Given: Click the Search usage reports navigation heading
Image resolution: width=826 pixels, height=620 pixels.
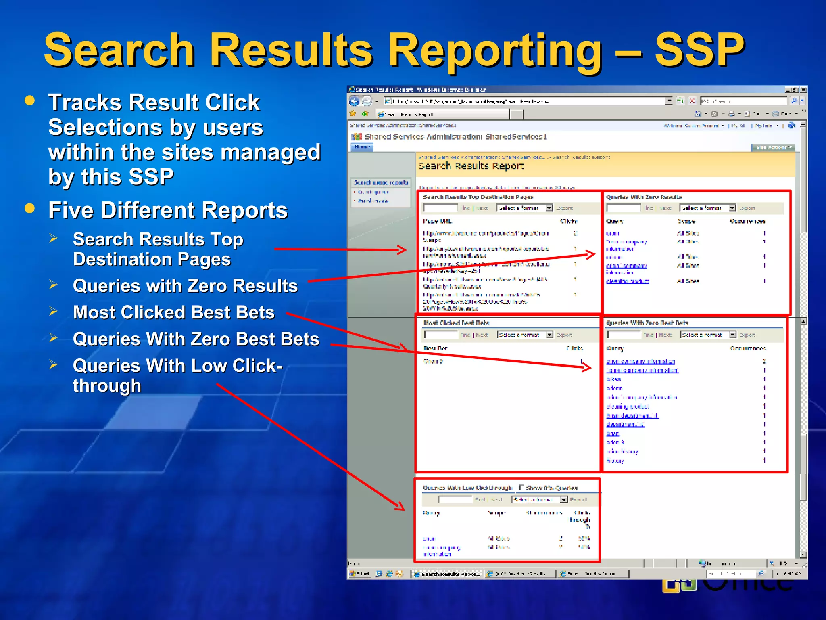Looking at the screenshot, I should pos(381,182).
